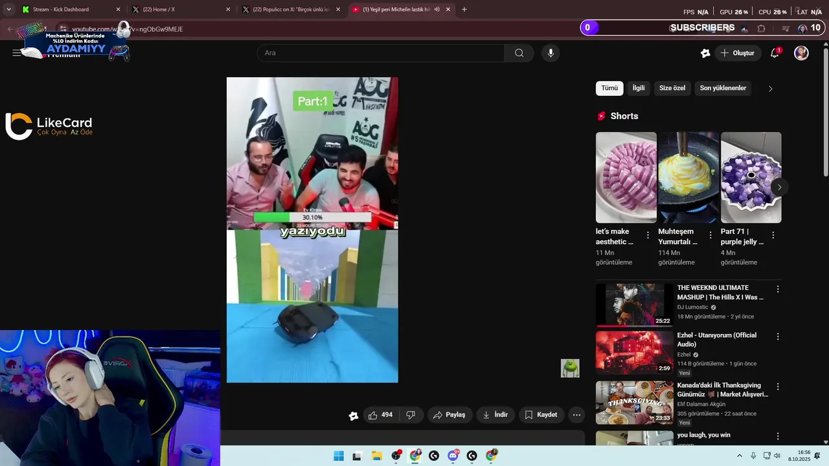Click the microphone icon in system tray
The width and height of the screenshot is (829, 466).
click(x=753, y=456)
